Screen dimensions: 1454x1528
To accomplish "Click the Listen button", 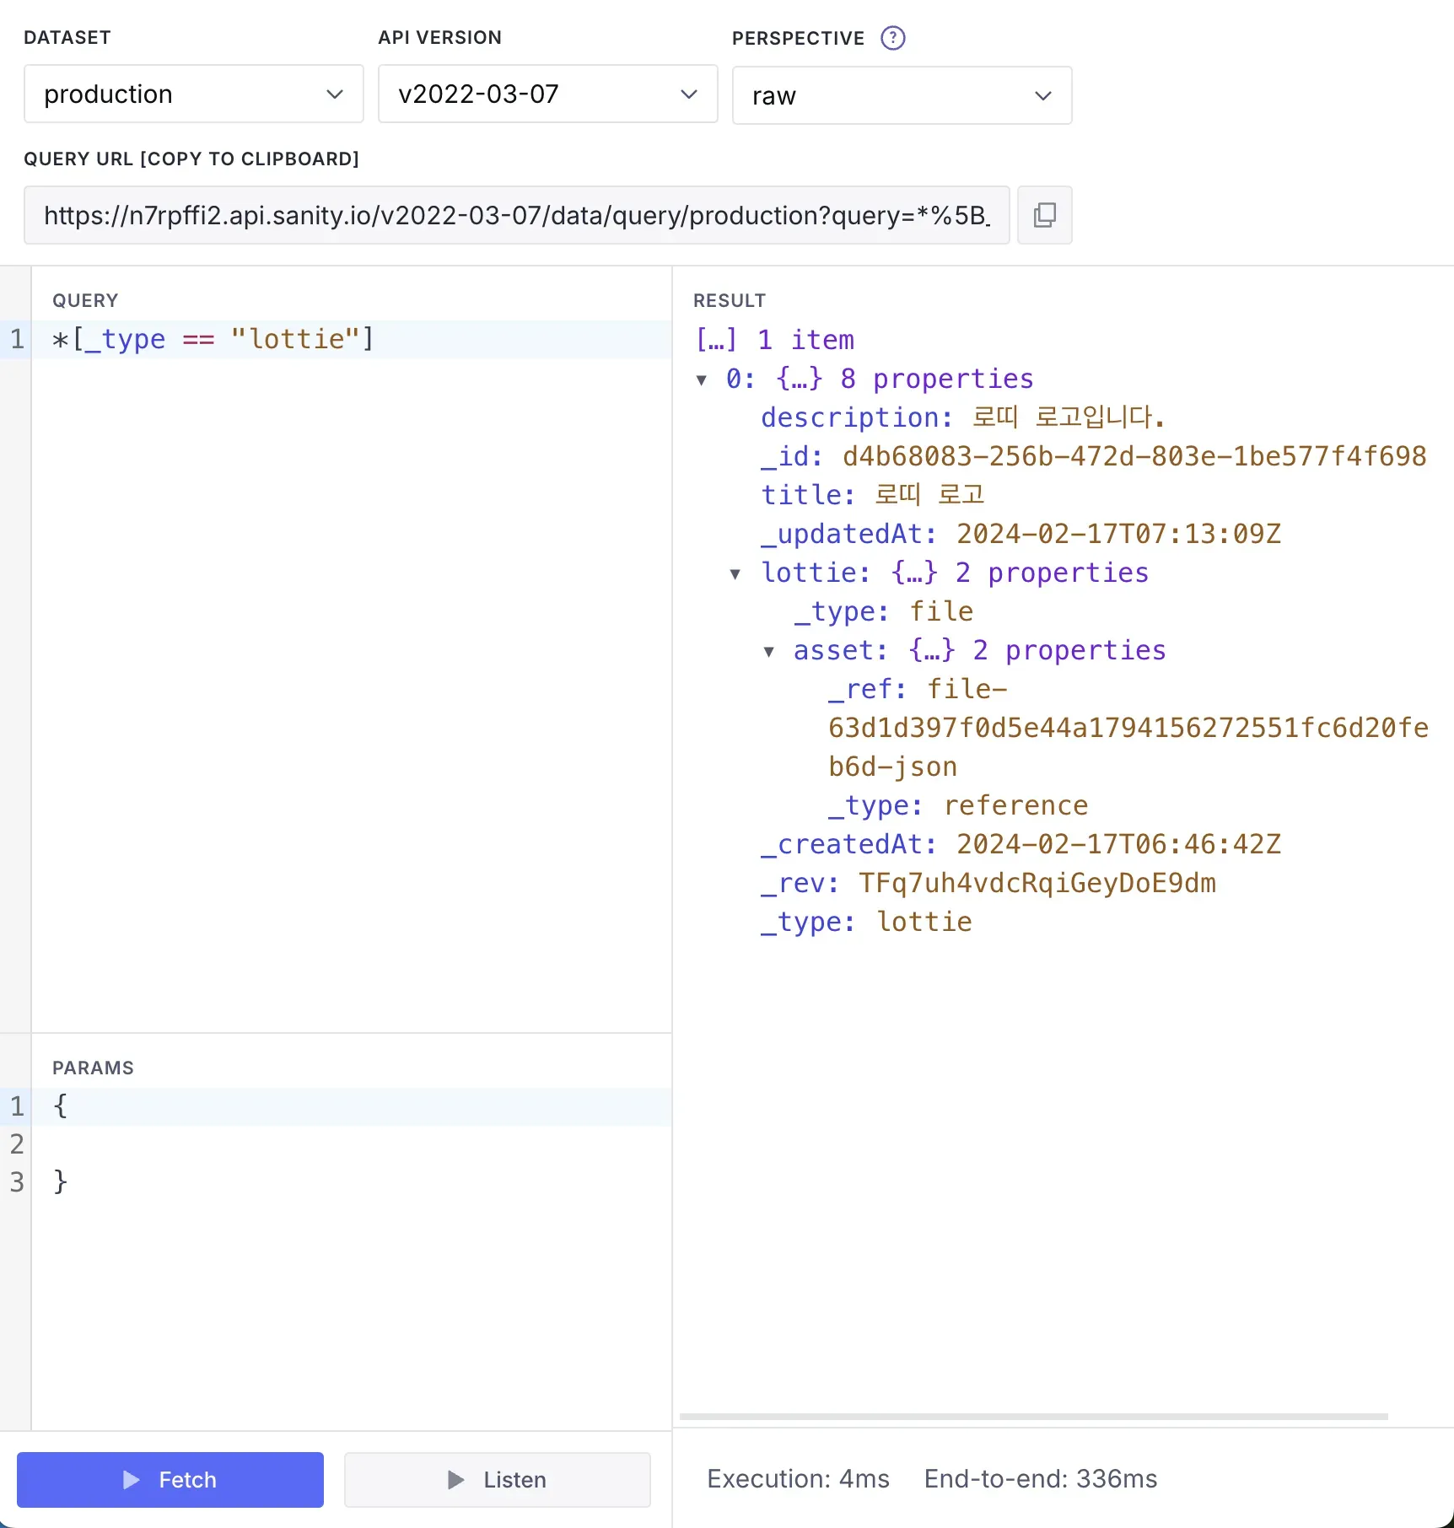I will point(498,1480).
